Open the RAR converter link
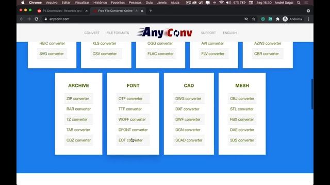330x185 pixels. point(78,109)
